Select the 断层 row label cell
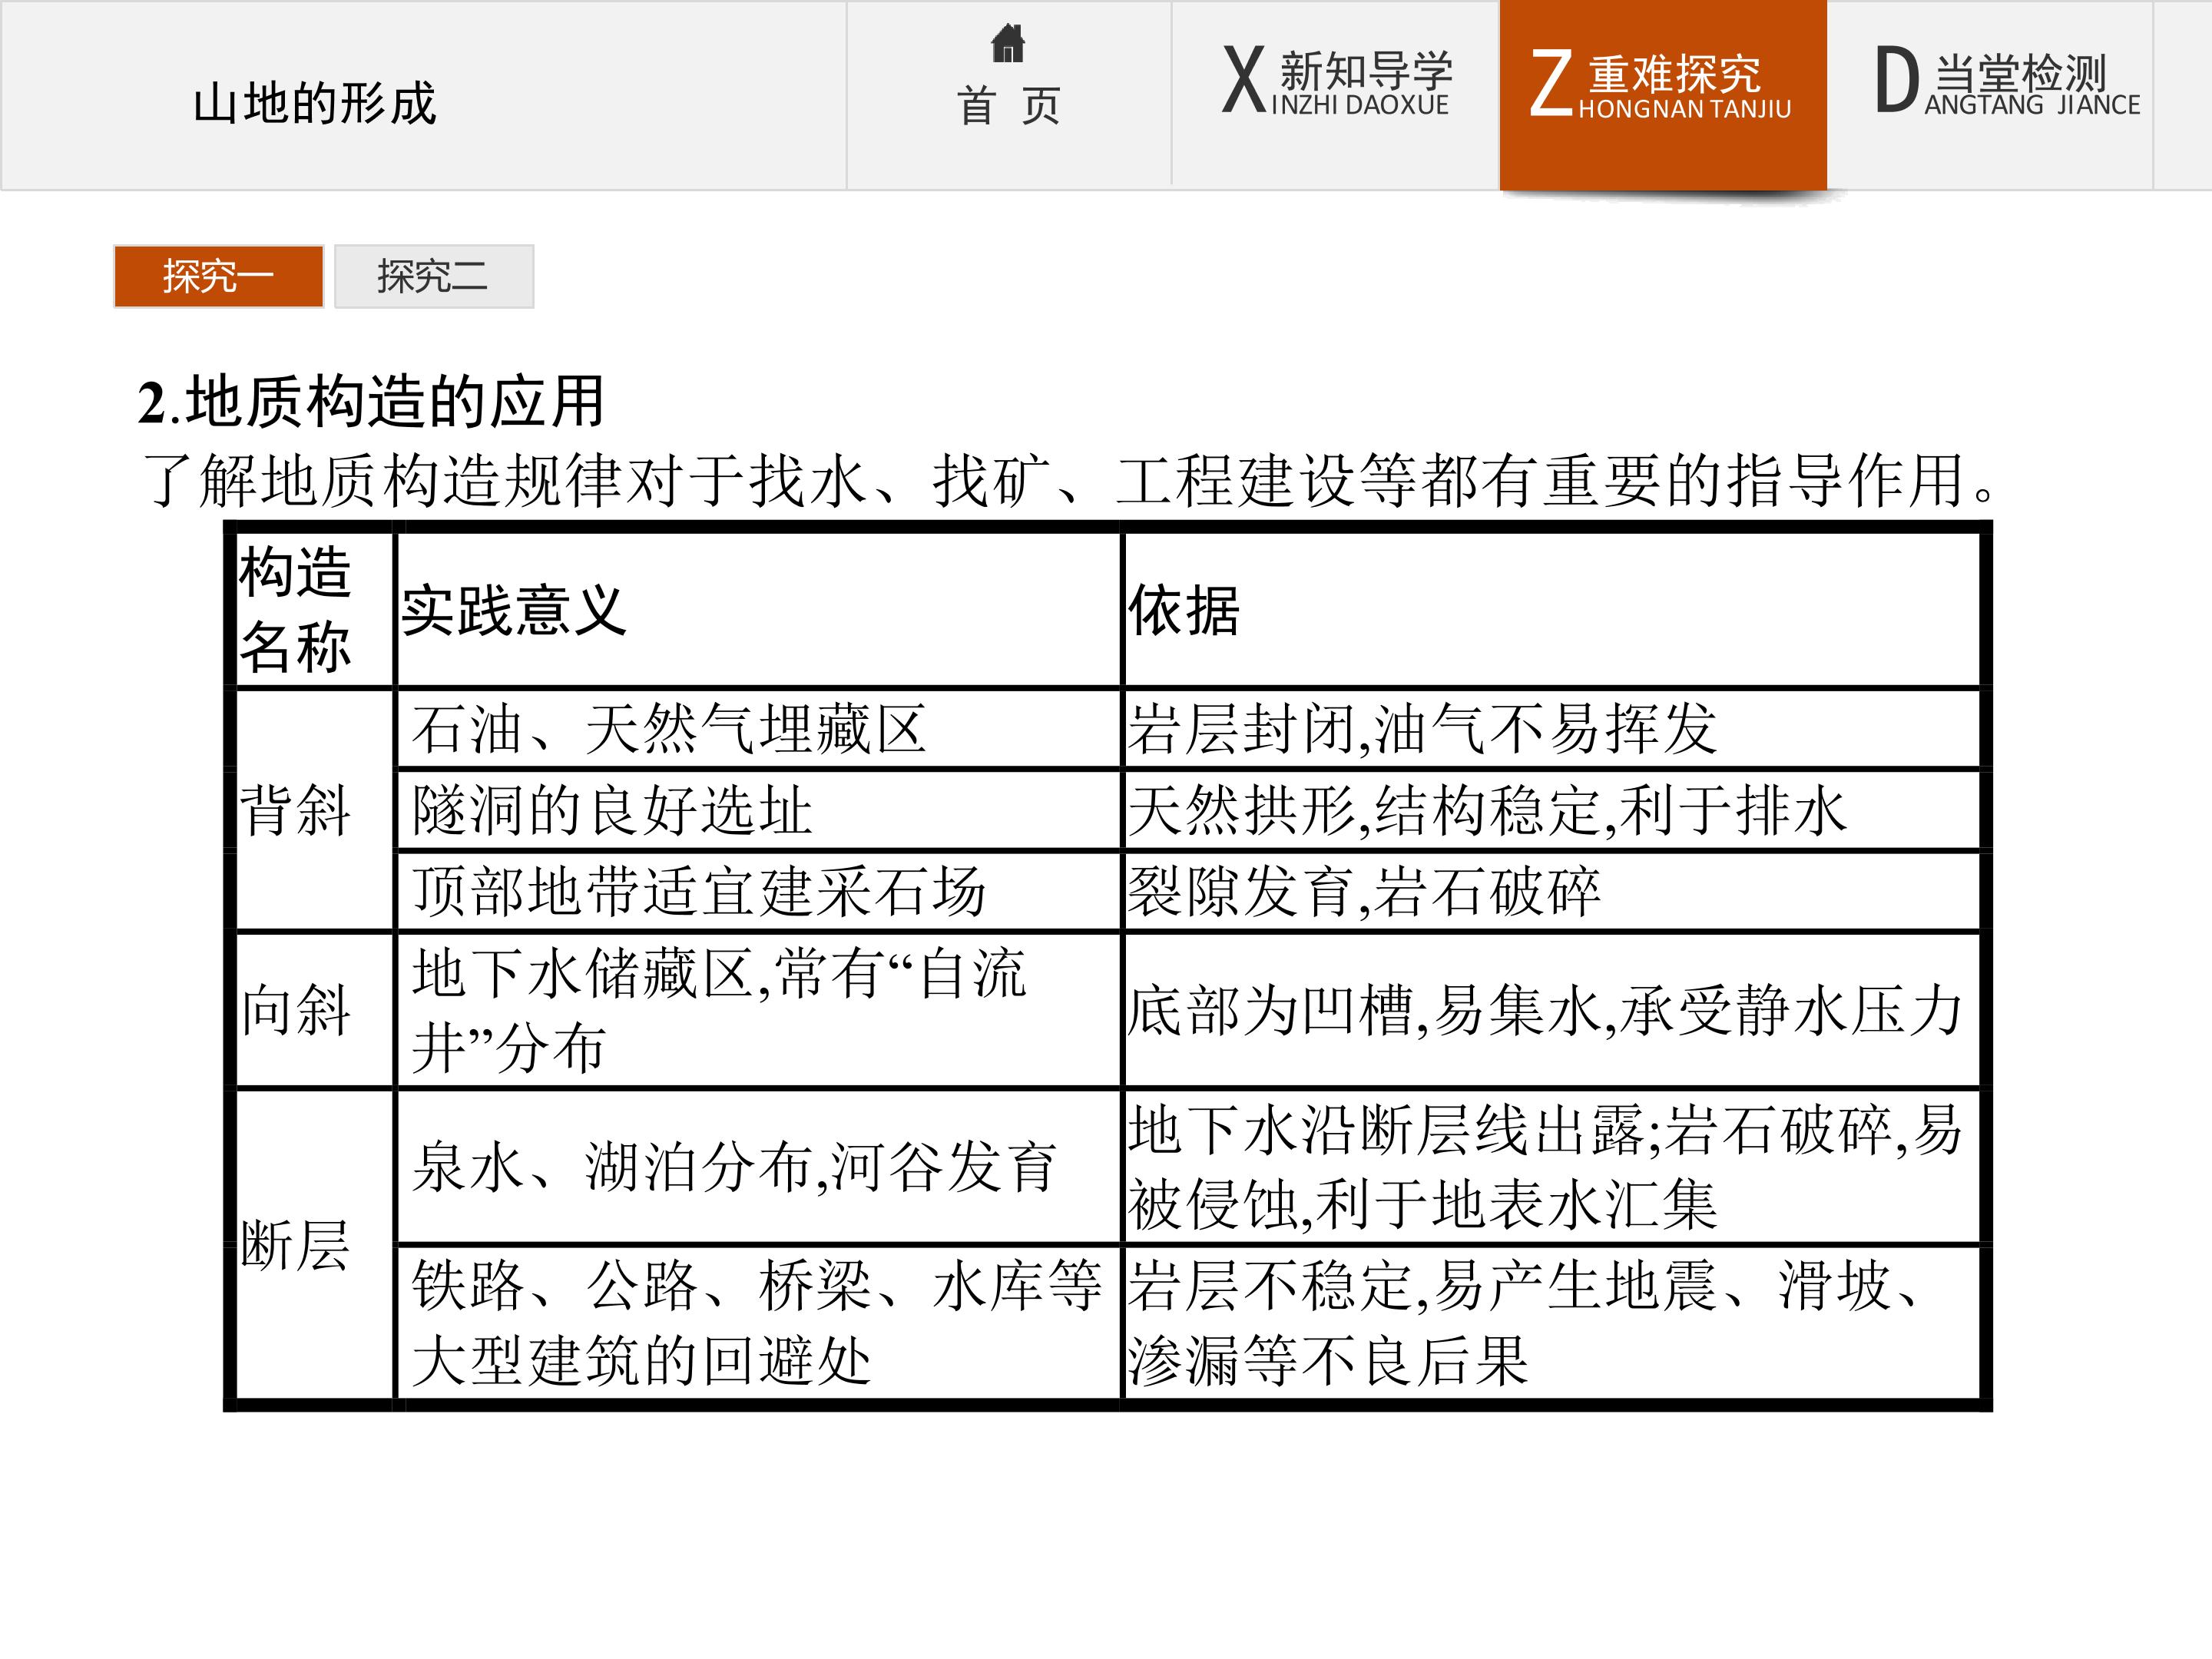The height and width of the screenshot is (1659, 2212). [x=315, y=1245]
